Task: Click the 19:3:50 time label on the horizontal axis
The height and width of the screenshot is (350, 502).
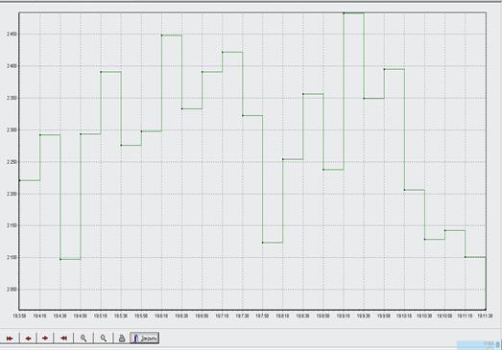Action: 19,315
